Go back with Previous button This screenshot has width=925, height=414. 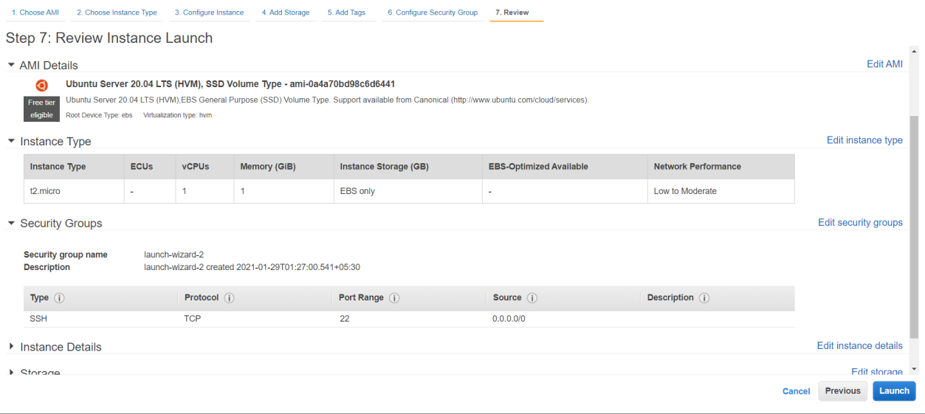point(843,391)
